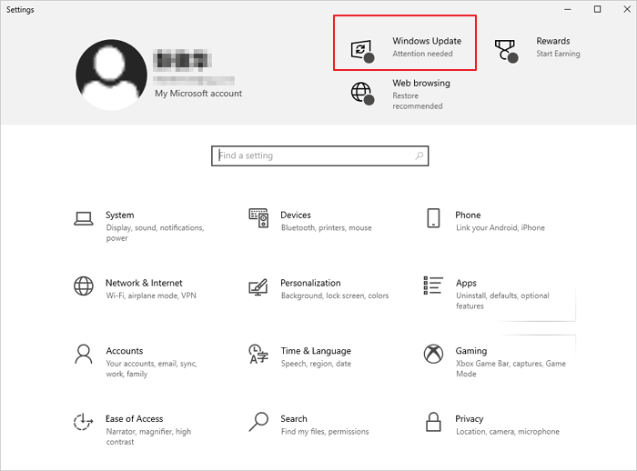Open Personalization settings title

(311, 283)
